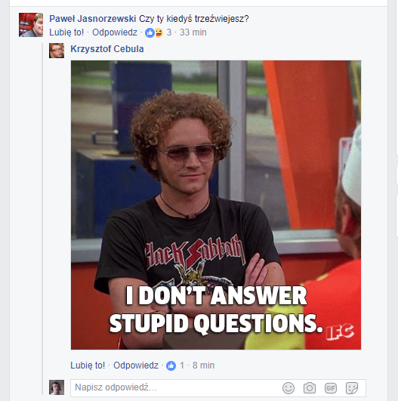
Task: Attach a photo using camera icon
Action: point(310,388)
